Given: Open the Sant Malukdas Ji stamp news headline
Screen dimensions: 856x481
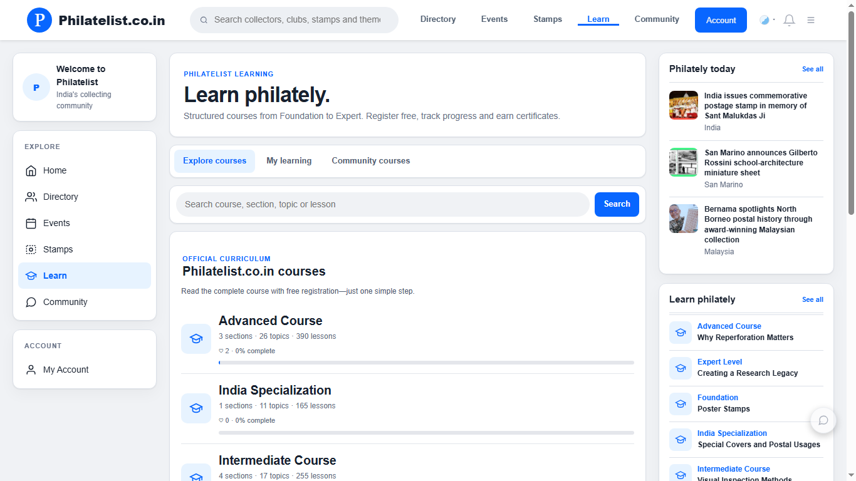Looking at the screenshot, I should pyautogui.click(x=756, y=106).
